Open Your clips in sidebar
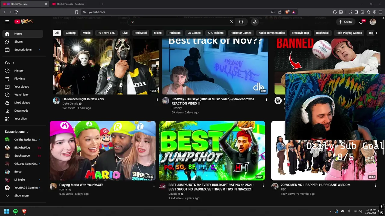This screenshot has height=216, width=385. pyautogui.click(x=23, y=118)
